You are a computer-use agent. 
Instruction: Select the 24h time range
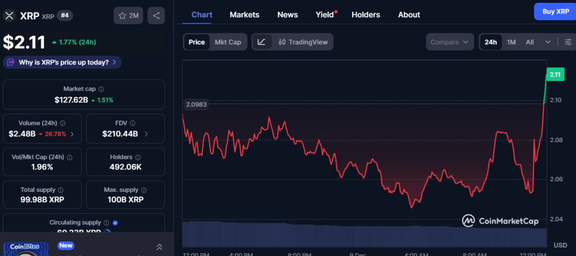[x=490, y=42]
